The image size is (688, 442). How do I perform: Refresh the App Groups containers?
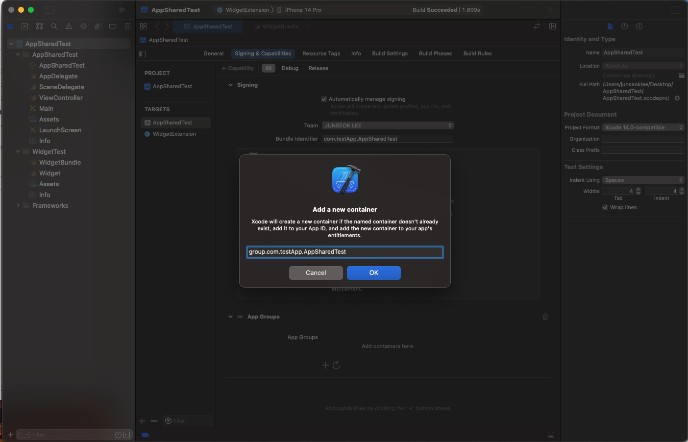[x=336, y=365]
